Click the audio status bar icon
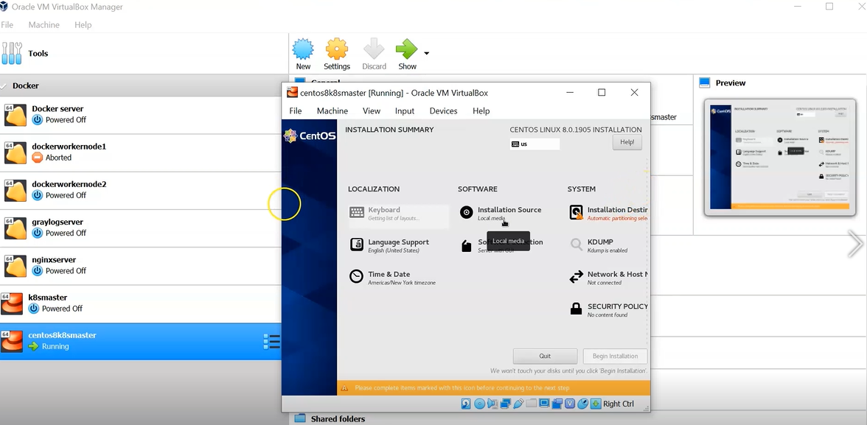Screen dimensions: 867x425 492,404
